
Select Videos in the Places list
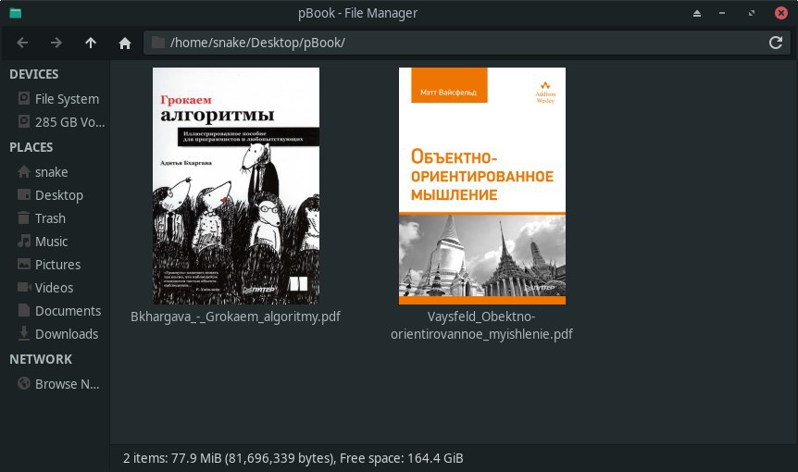55,288
